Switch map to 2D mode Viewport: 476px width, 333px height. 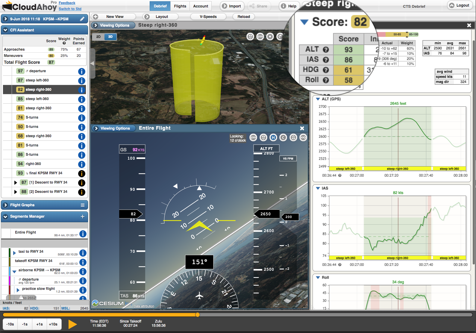[x=98, y=37]
